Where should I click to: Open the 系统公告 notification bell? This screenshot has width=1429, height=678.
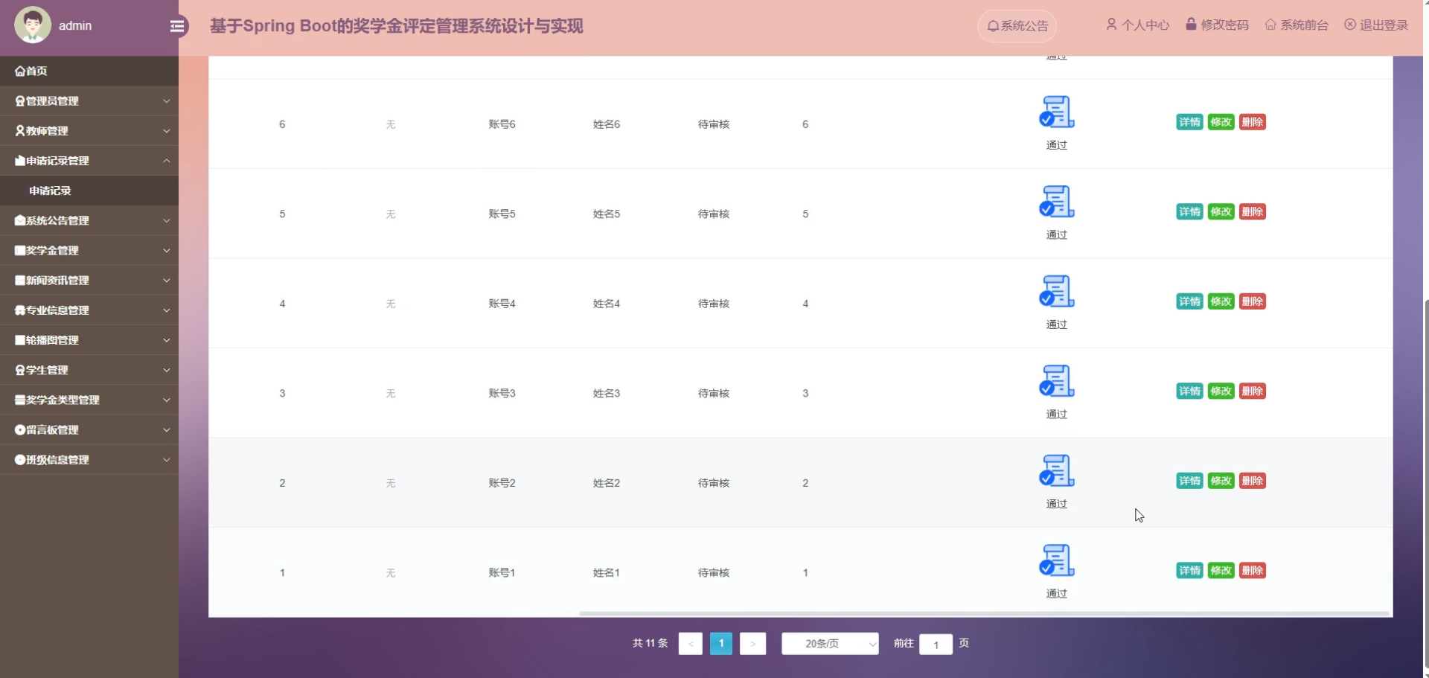pyautogui.click(x=1015, y=25)
